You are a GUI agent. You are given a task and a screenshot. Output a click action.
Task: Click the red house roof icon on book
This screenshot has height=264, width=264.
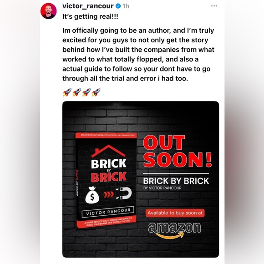[108, 151]
